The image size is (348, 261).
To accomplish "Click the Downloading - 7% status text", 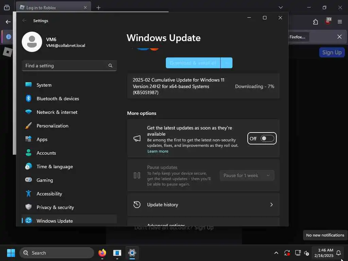I will [x=255, y=86].
